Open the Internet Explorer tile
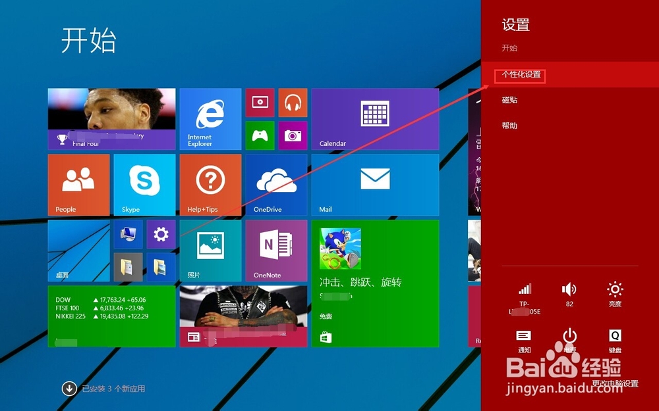 pos(210,118)
